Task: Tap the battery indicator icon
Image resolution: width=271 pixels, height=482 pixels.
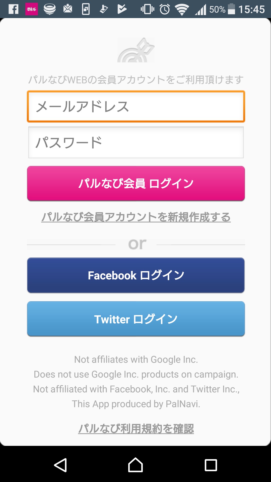Action: tap(231, 9)
